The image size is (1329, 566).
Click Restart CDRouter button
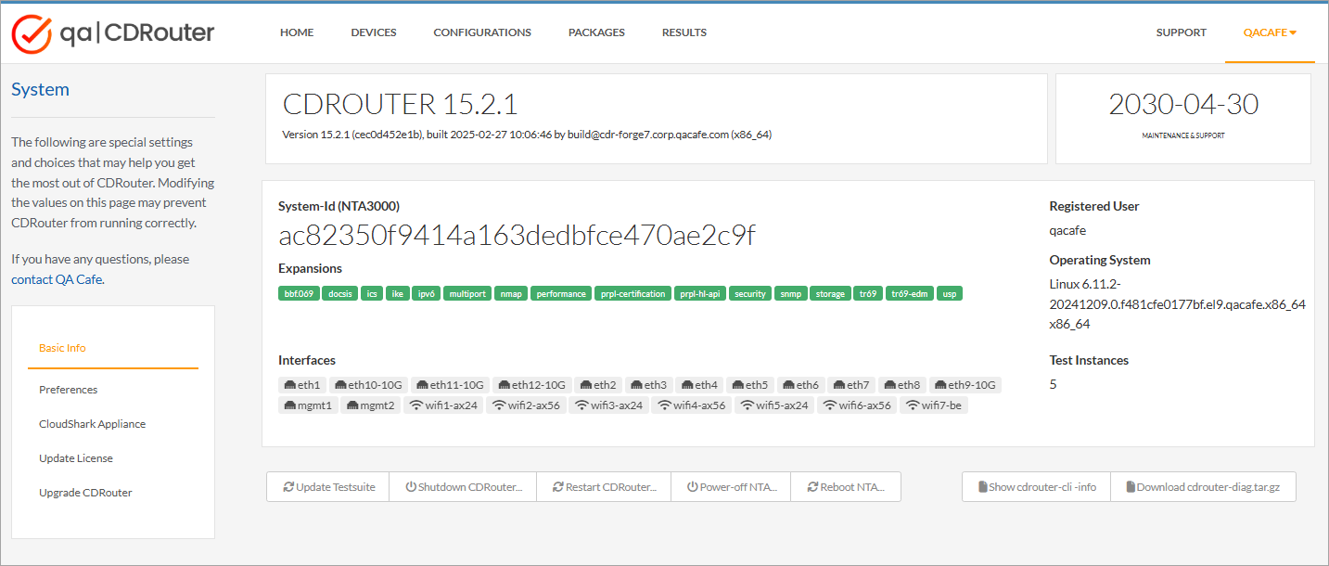[x=604, y=487]
